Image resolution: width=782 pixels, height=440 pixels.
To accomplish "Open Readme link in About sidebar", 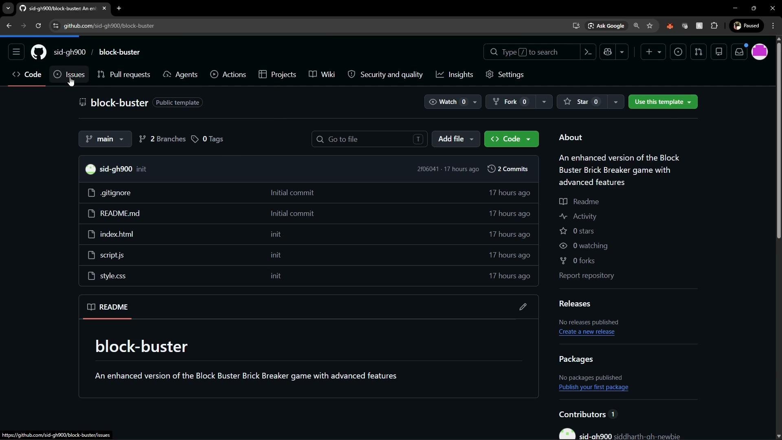I will pyautogui.click(x=579, y=202).
